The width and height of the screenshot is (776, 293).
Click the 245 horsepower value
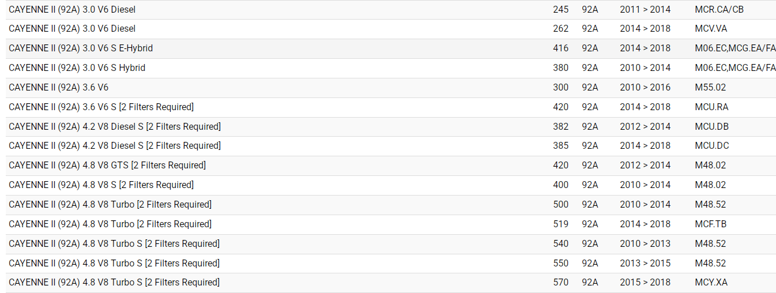(560, 10)
